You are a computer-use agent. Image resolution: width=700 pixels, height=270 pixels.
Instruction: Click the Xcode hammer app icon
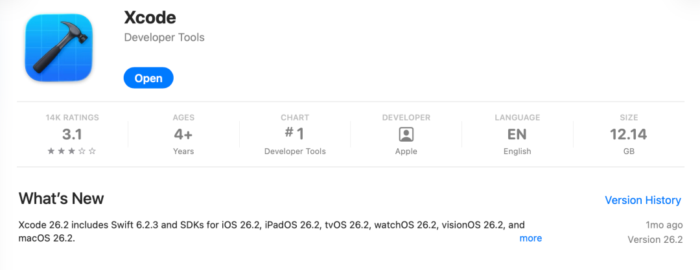point(59,48)
